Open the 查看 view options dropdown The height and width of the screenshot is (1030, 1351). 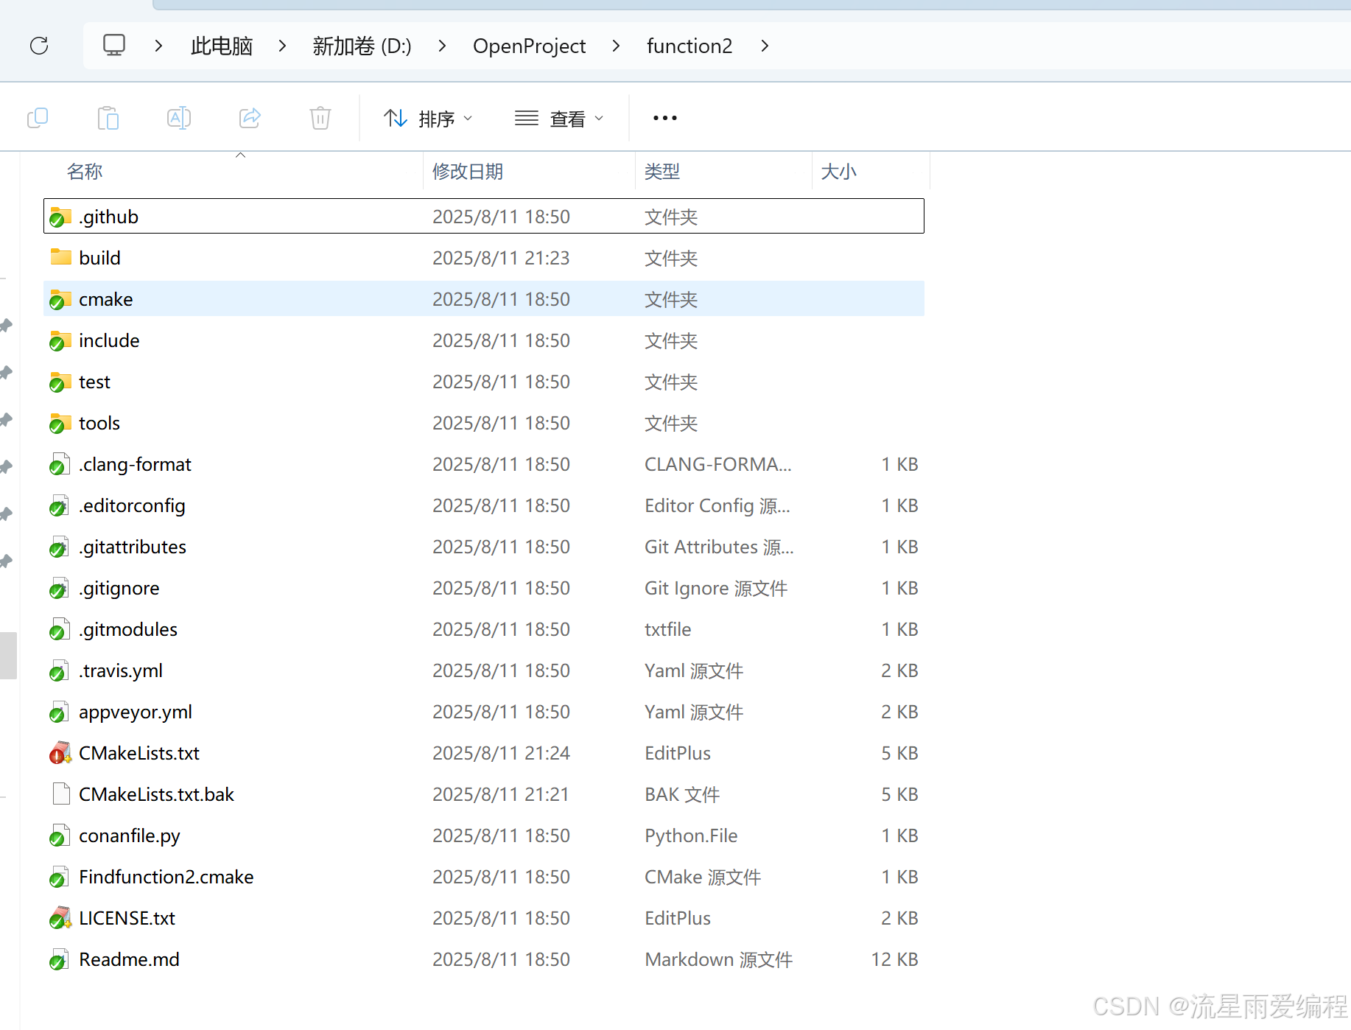coord(561,118)
